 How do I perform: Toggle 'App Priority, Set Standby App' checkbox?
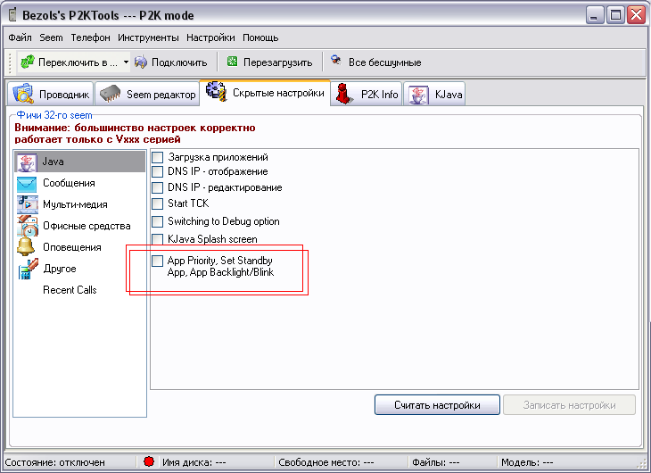(x=157, y=261)
